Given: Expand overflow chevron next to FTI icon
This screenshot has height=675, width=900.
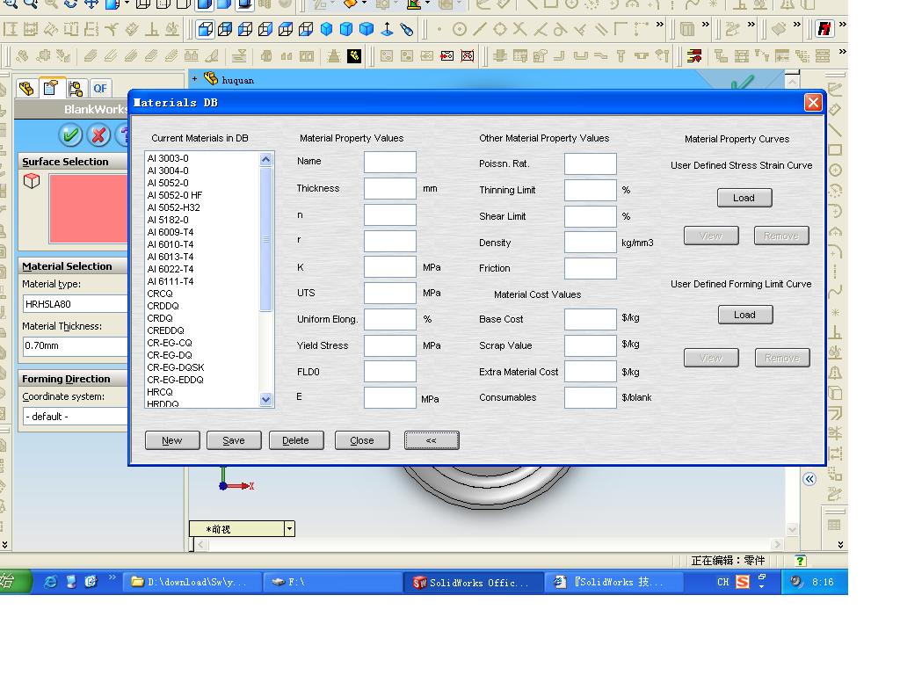Looking at the screenshot, I should [842, 25].
